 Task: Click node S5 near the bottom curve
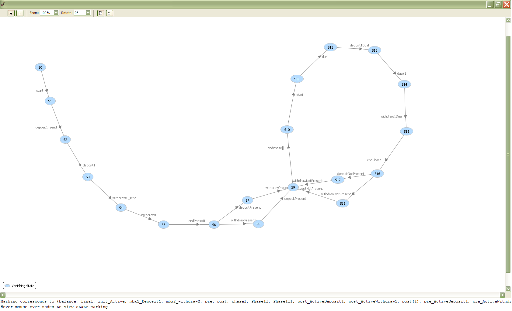(x=163, y=225)
